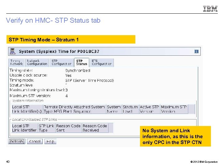Click the "System Information" group title
Screen dimensions: 224x168
(x=28, y=100)
